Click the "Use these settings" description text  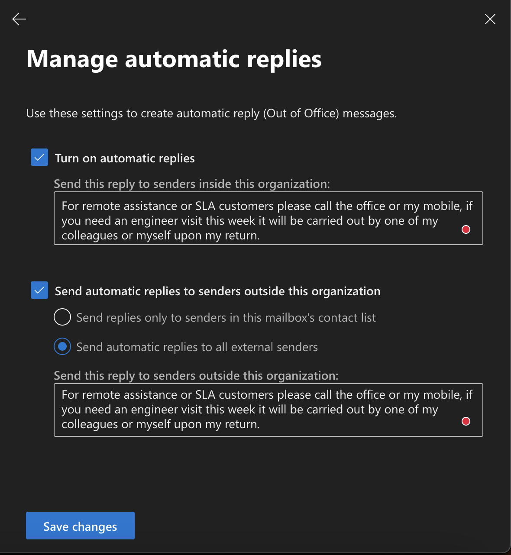pyautogui.click(x=211, y=113)
